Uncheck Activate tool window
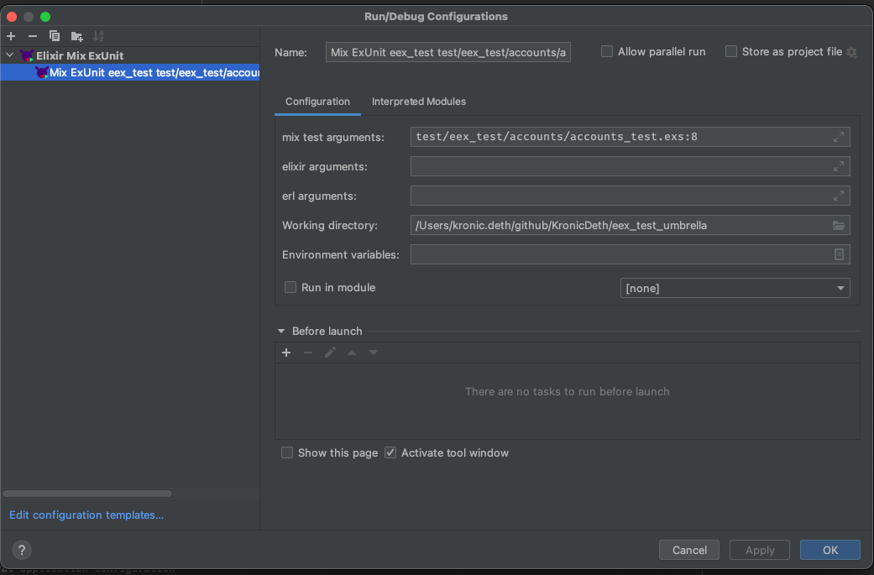Viewport: 874px width, 575px height. pyautogui.click(x=390, y=453)
